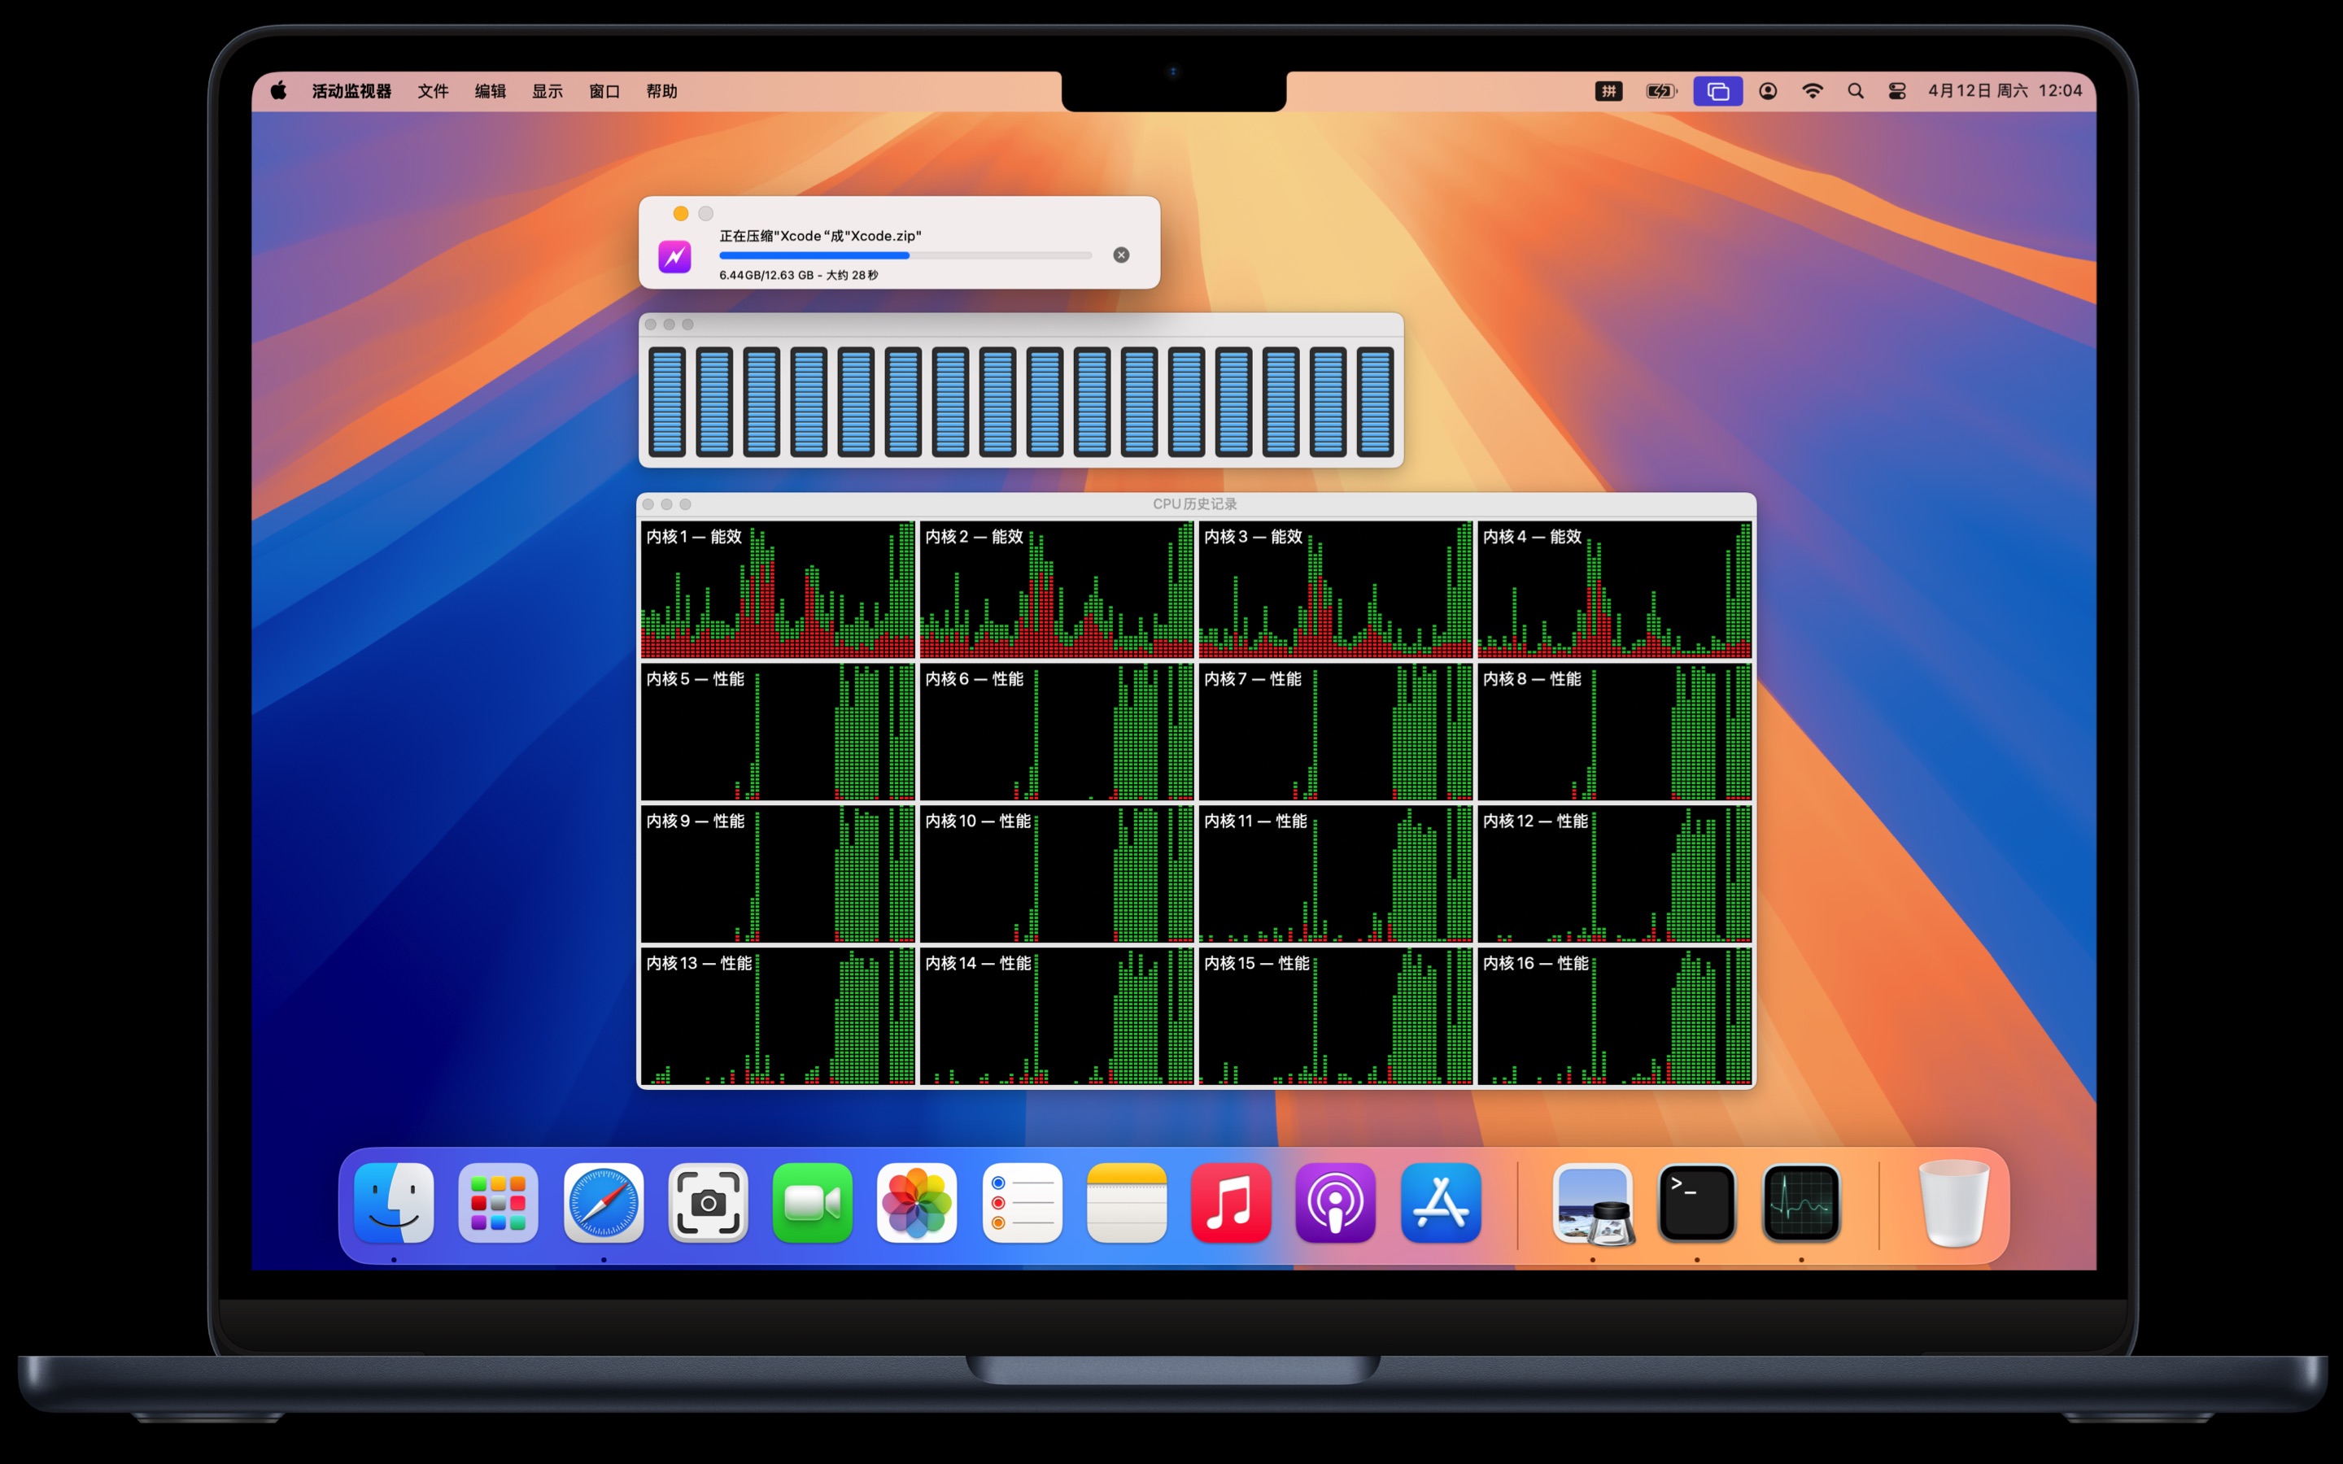Open the 显示 menu
Screen dimensions: 2343x1464
547,91
